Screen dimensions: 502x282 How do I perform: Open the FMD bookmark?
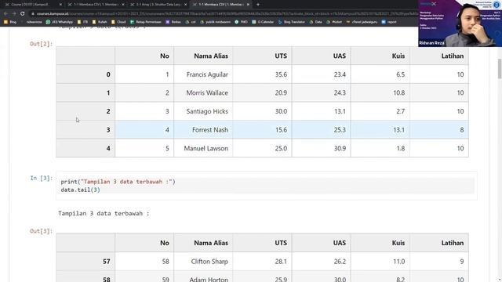[241, 22]
